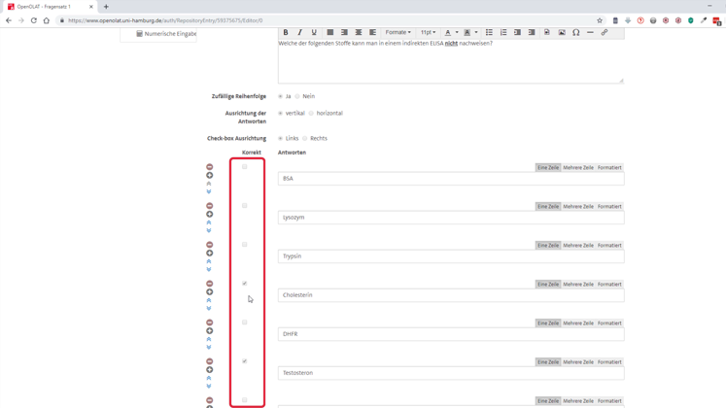Switch the BSA answer to Mehrere Zeile
The image size is (726, 408).
(x=577, y=167)
